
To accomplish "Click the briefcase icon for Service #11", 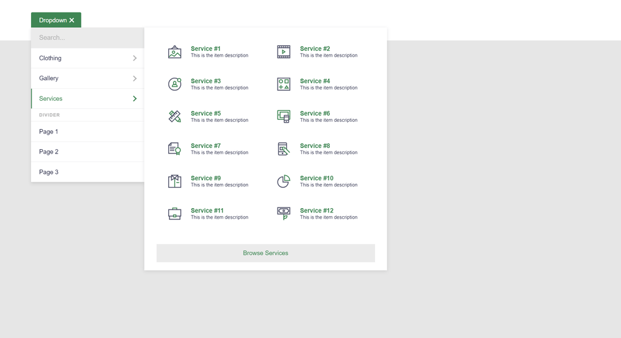I will [x=175, y=214].
